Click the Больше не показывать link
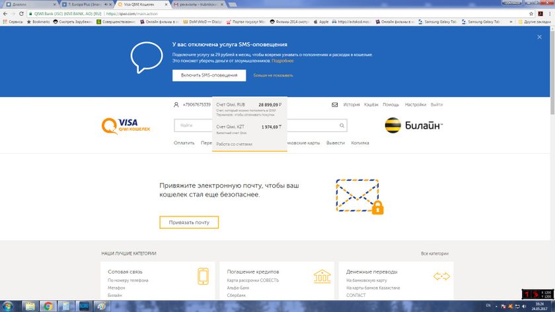The image size is (555, 312). 273,75
